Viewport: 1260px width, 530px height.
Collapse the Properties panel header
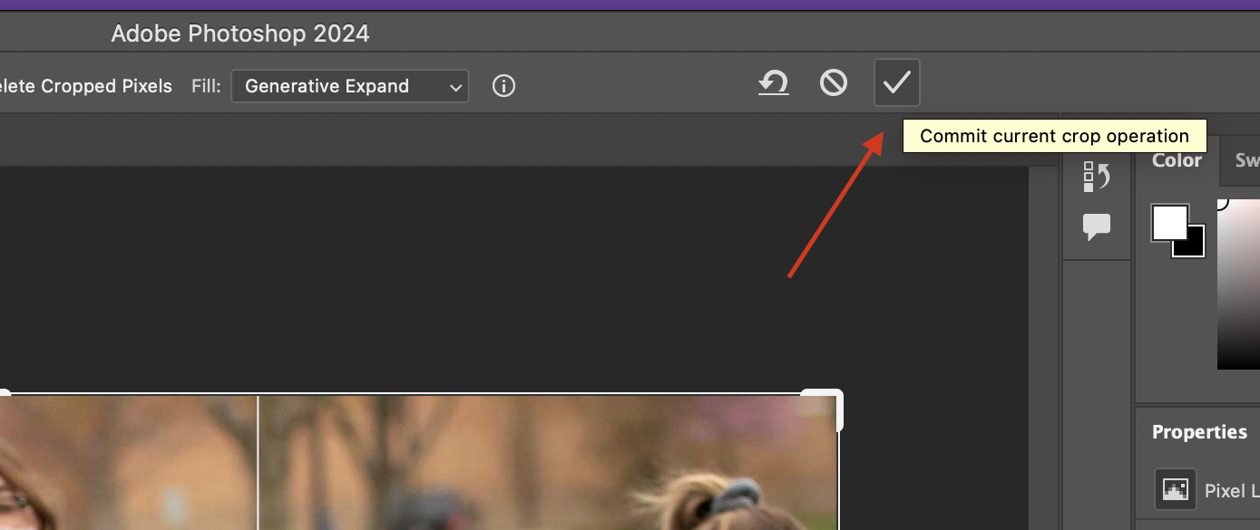click(1197, 432)
